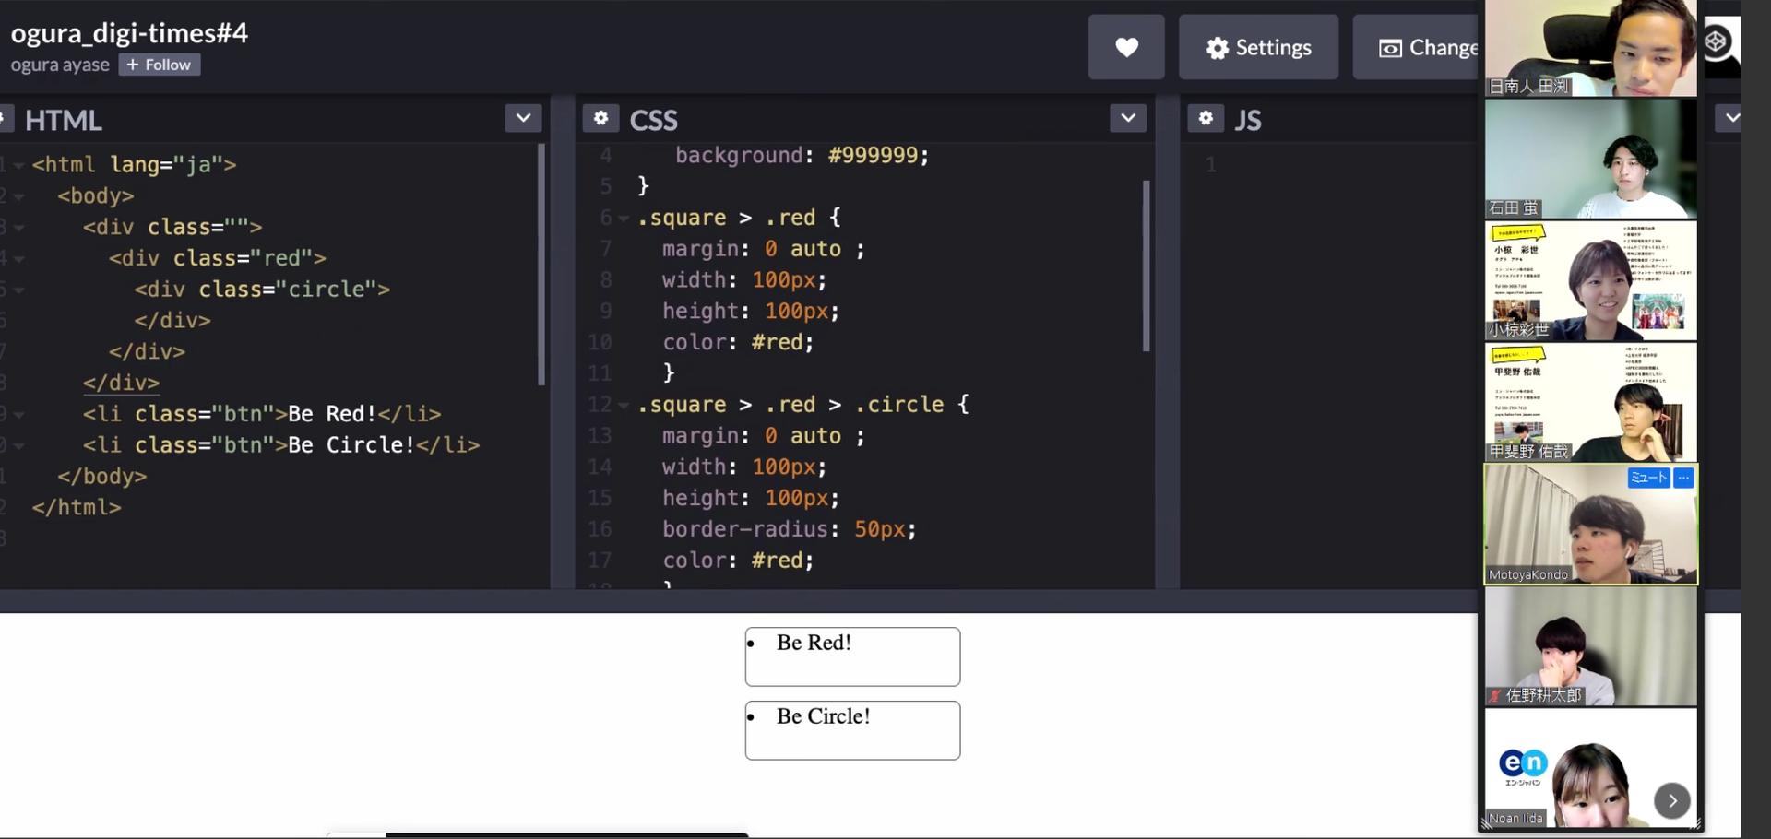Open the CSS editor gear settings
The height and width of the screenshot is (839, 1771).
pos(600,118)
